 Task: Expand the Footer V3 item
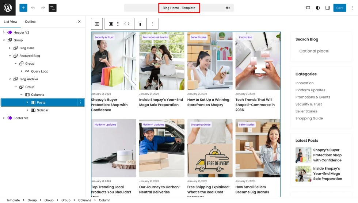[4, 118]
